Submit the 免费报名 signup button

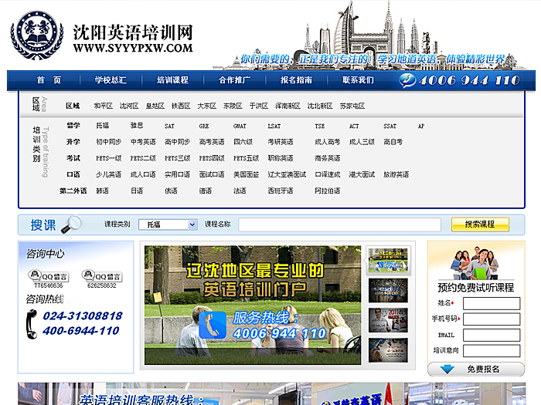pos(475,370)
